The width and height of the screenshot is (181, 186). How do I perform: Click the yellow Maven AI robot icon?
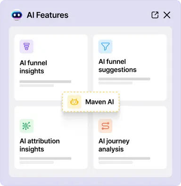(x=74, y=102)
